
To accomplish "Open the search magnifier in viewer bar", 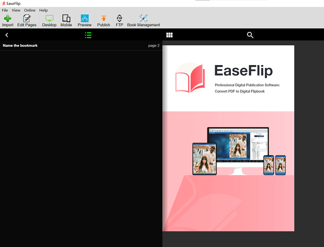I will pos(250,35).
